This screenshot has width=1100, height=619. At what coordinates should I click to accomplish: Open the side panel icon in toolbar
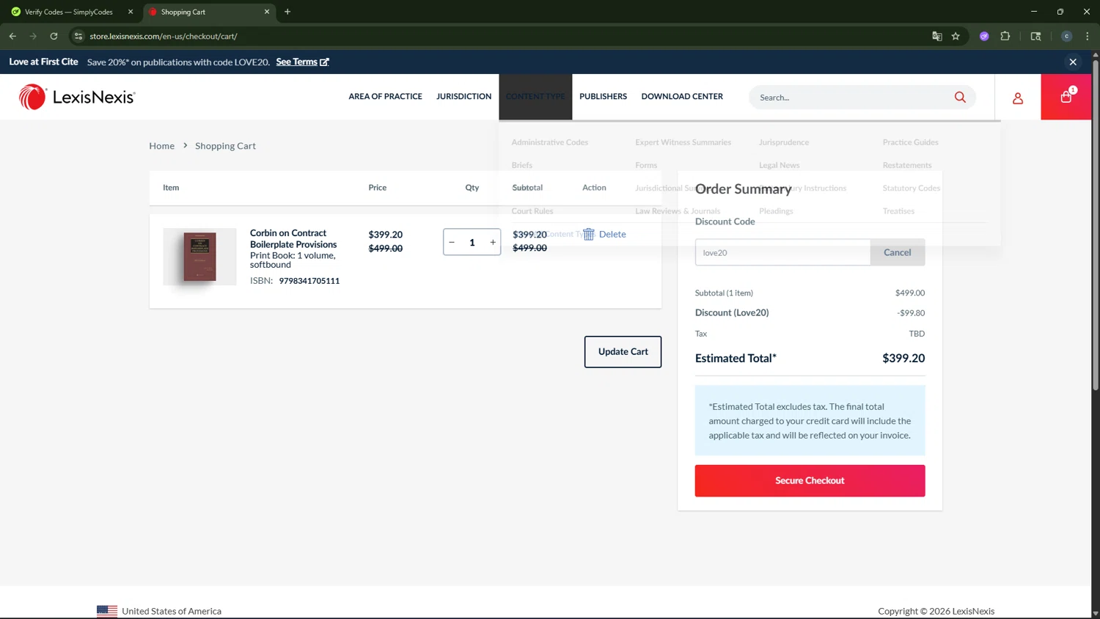[1035, 36]
